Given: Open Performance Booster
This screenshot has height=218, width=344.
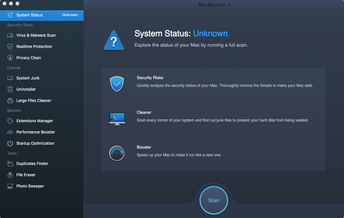Looking at the screenshot, I should 42,132.
